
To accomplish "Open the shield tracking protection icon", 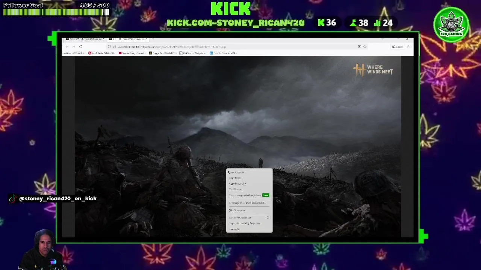I will 109,46.
